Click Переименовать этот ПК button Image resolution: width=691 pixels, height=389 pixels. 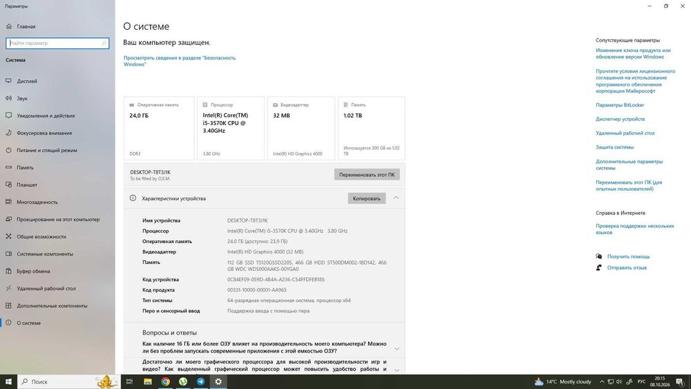[367, 174]
